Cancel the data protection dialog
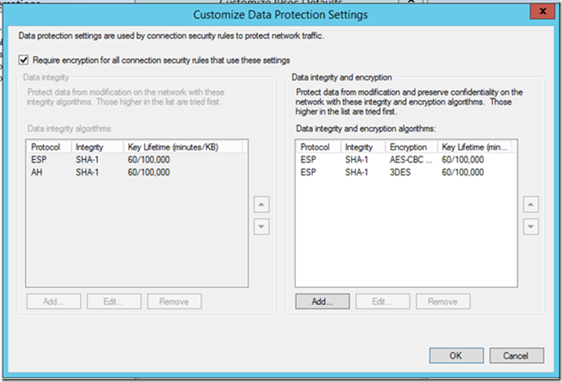 (517, 356)
